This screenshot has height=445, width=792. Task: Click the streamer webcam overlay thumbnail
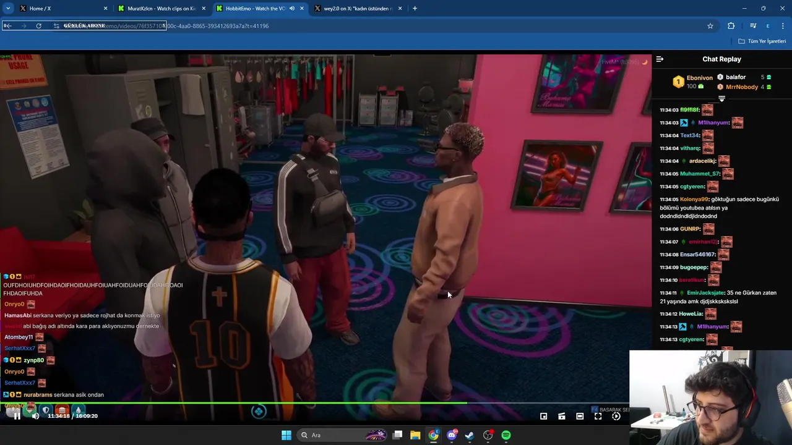[710, 397]
